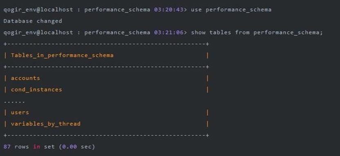
Task: Click the word 'in' in result summary
Action: pyautogui.click(x=36, y=147)
